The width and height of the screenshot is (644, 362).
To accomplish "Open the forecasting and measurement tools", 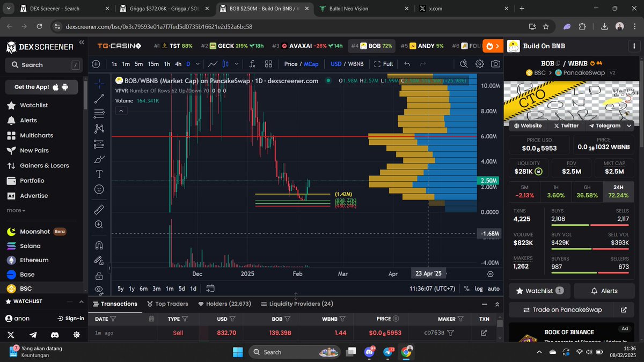I will point(99,144).
